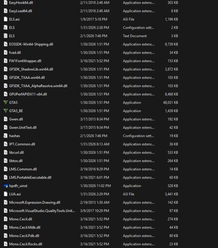Click the 1,196 KB size value

[x=171, y=19]
